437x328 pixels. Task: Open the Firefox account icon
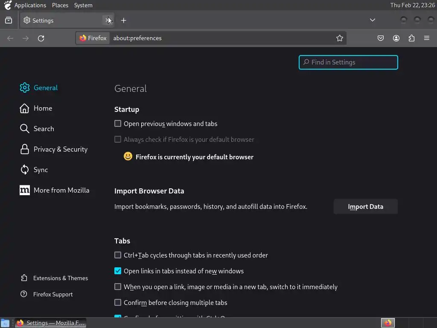(x=396, y=38)
